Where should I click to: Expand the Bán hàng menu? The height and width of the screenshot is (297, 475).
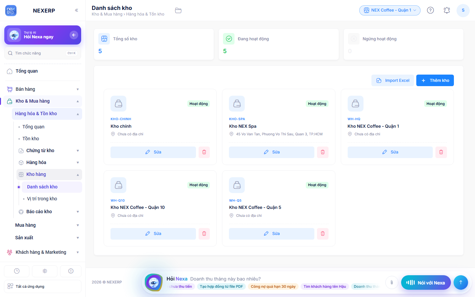tap(43, 89)
